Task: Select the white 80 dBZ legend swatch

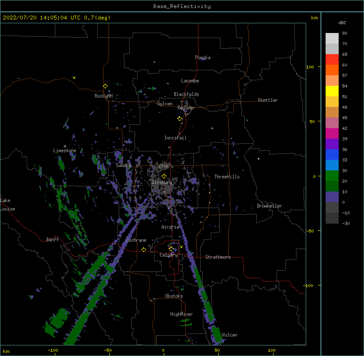Action: click(332, 38)
